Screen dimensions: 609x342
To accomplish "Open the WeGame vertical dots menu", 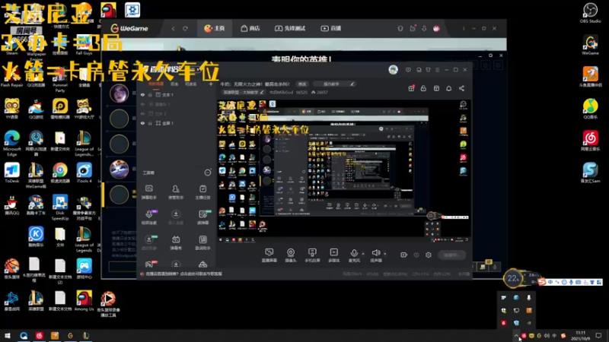I will (464, 28).
